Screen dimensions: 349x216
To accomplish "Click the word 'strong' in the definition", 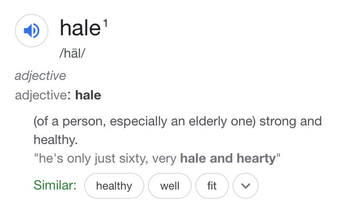I will [x=278, y=122].
